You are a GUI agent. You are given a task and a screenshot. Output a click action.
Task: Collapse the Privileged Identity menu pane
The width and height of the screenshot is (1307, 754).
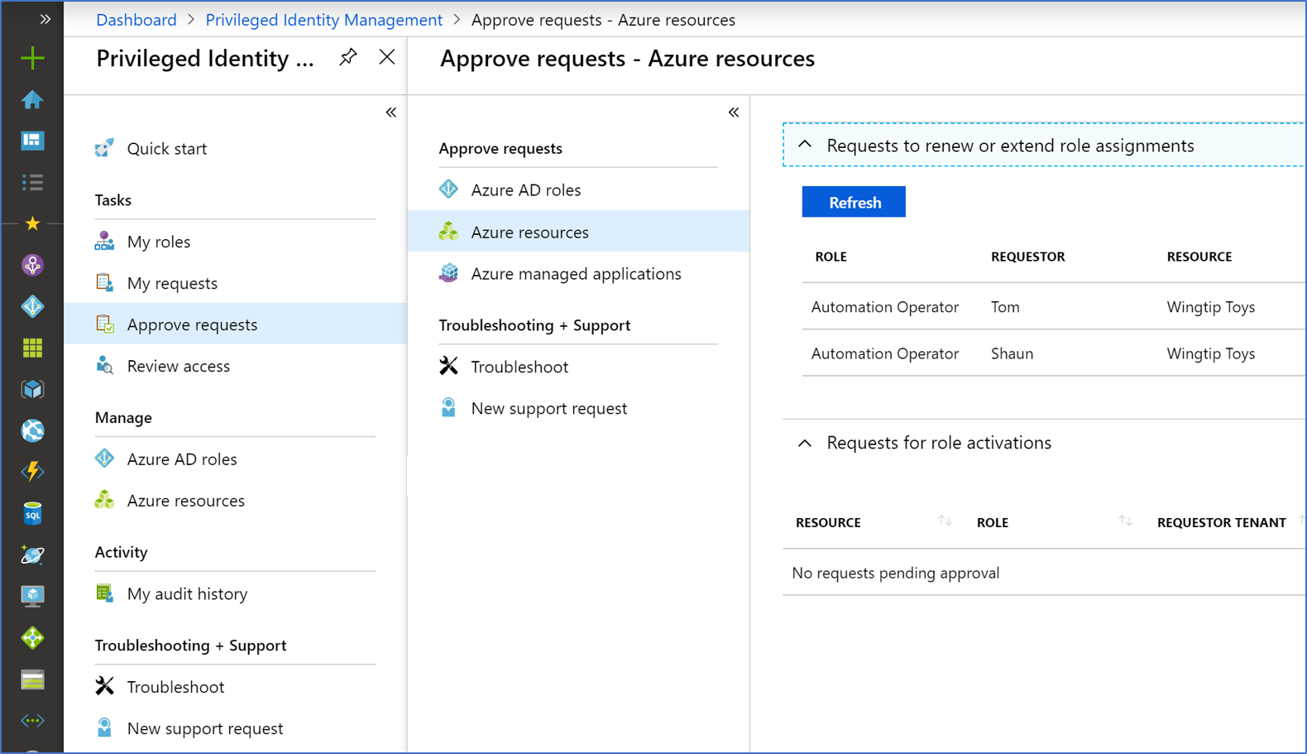click(391, 112)
